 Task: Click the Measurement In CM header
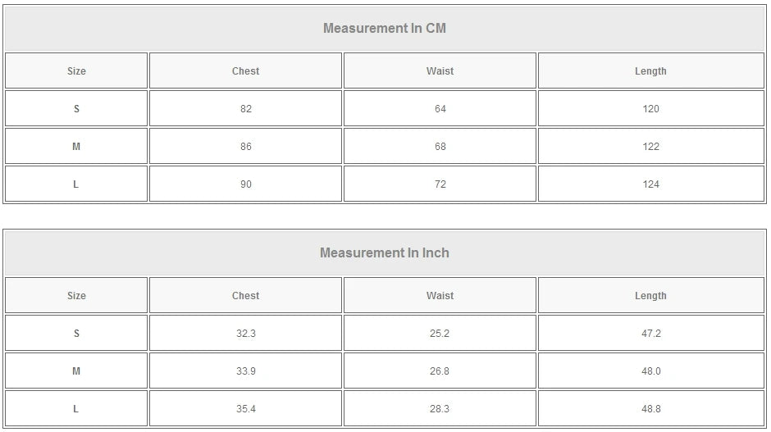click(385, 29)
